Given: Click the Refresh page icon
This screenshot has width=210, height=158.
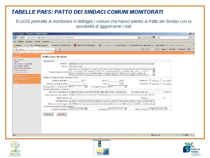Looking at the screenshot, I should [146, 37].
